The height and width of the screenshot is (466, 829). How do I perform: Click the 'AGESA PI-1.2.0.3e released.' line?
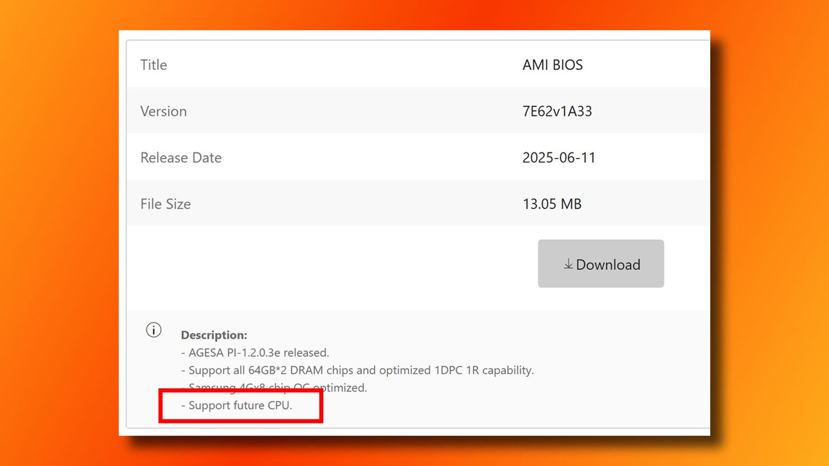(x=255, y=353)
